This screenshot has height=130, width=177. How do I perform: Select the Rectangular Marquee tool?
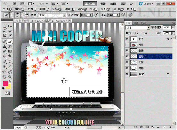pos(4,26)
